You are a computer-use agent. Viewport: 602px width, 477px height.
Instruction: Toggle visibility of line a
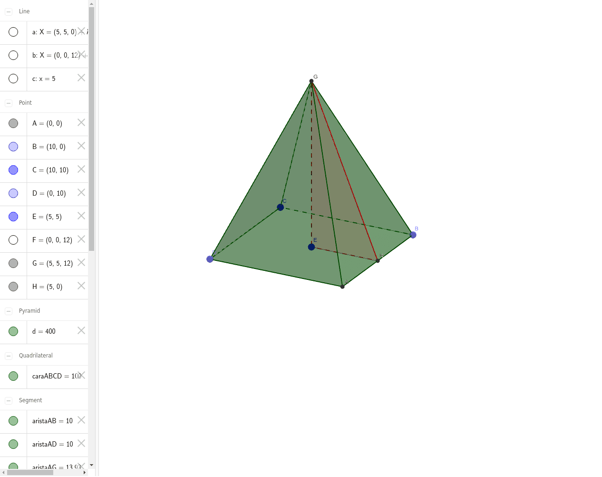13,32
